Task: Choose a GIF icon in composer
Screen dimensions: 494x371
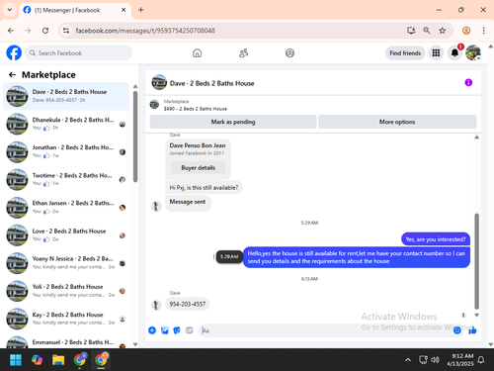Action: [189, 330]
